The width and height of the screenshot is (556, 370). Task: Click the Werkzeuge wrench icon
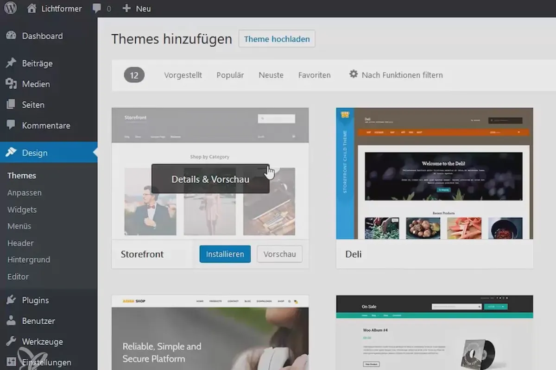(x=11, y=342)
